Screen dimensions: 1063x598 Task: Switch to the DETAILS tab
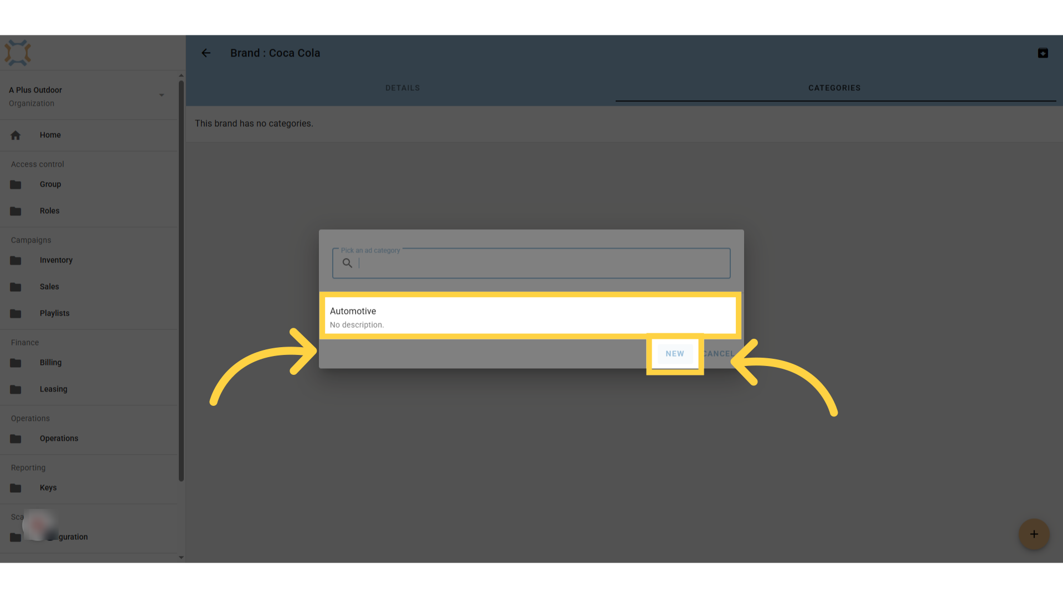coord(403,88)
